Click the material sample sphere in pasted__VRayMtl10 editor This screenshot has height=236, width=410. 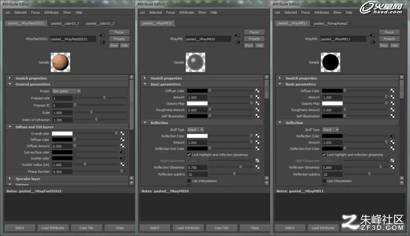coord(195,62)
